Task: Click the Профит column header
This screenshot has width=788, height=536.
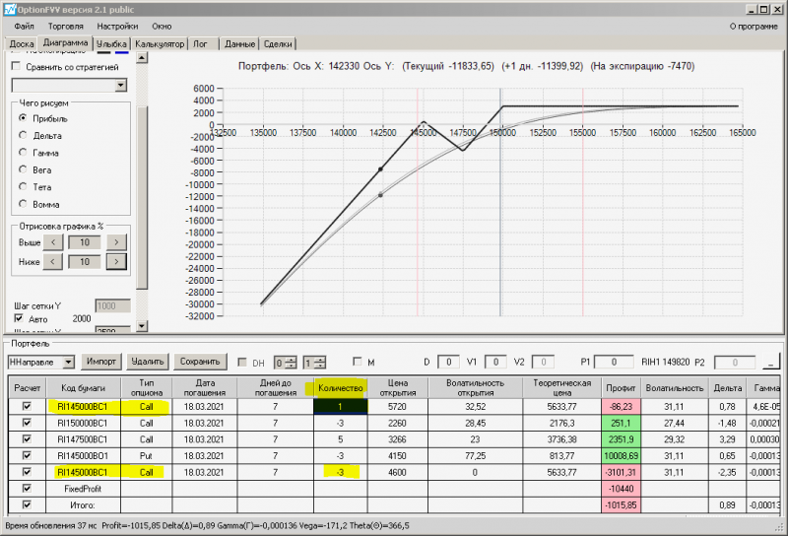Action: [621, 387]
